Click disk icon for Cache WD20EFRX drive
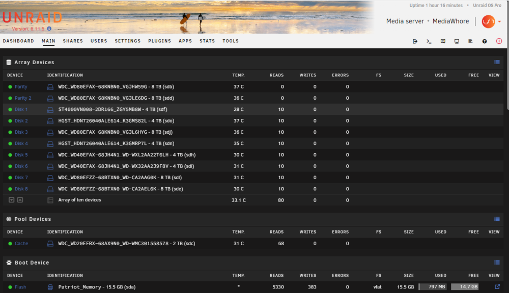 [x=50, y=244]
